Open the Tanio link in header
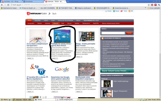Screen dimensions: 161x101 (x=124, y=11)
